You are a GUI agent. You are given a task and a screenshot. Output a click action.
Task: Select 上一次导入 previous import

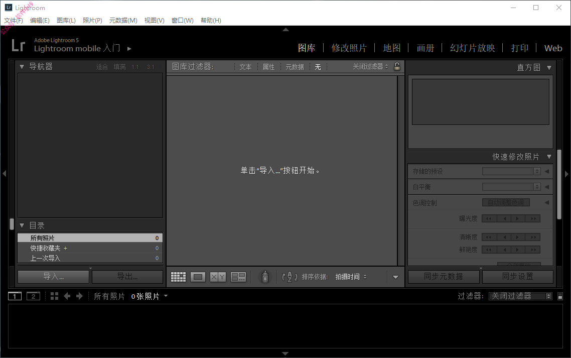(90, 258)
